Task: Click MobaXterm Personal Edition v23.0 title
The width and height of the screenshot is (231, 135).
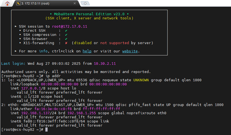Action: (x=89, y=14)
